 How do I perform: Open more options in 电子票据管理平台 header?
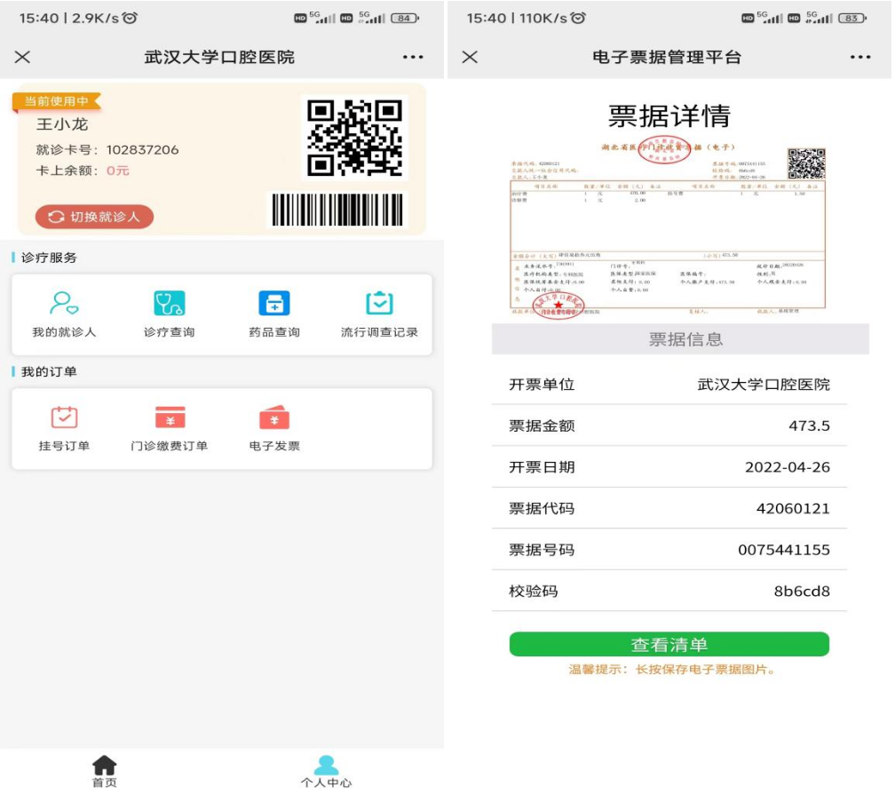pyautogui.click(x=860, y=57)
